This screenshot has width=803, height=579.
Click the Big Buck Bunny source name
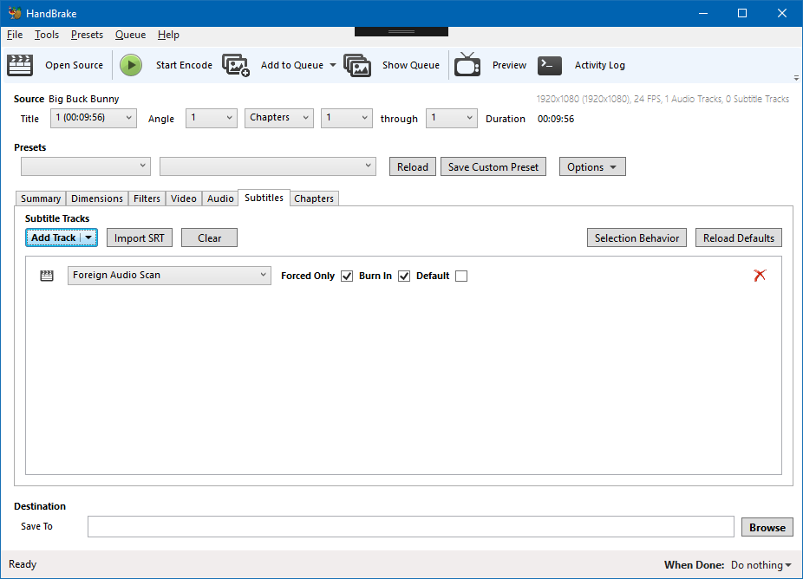[x=84, y=99]
